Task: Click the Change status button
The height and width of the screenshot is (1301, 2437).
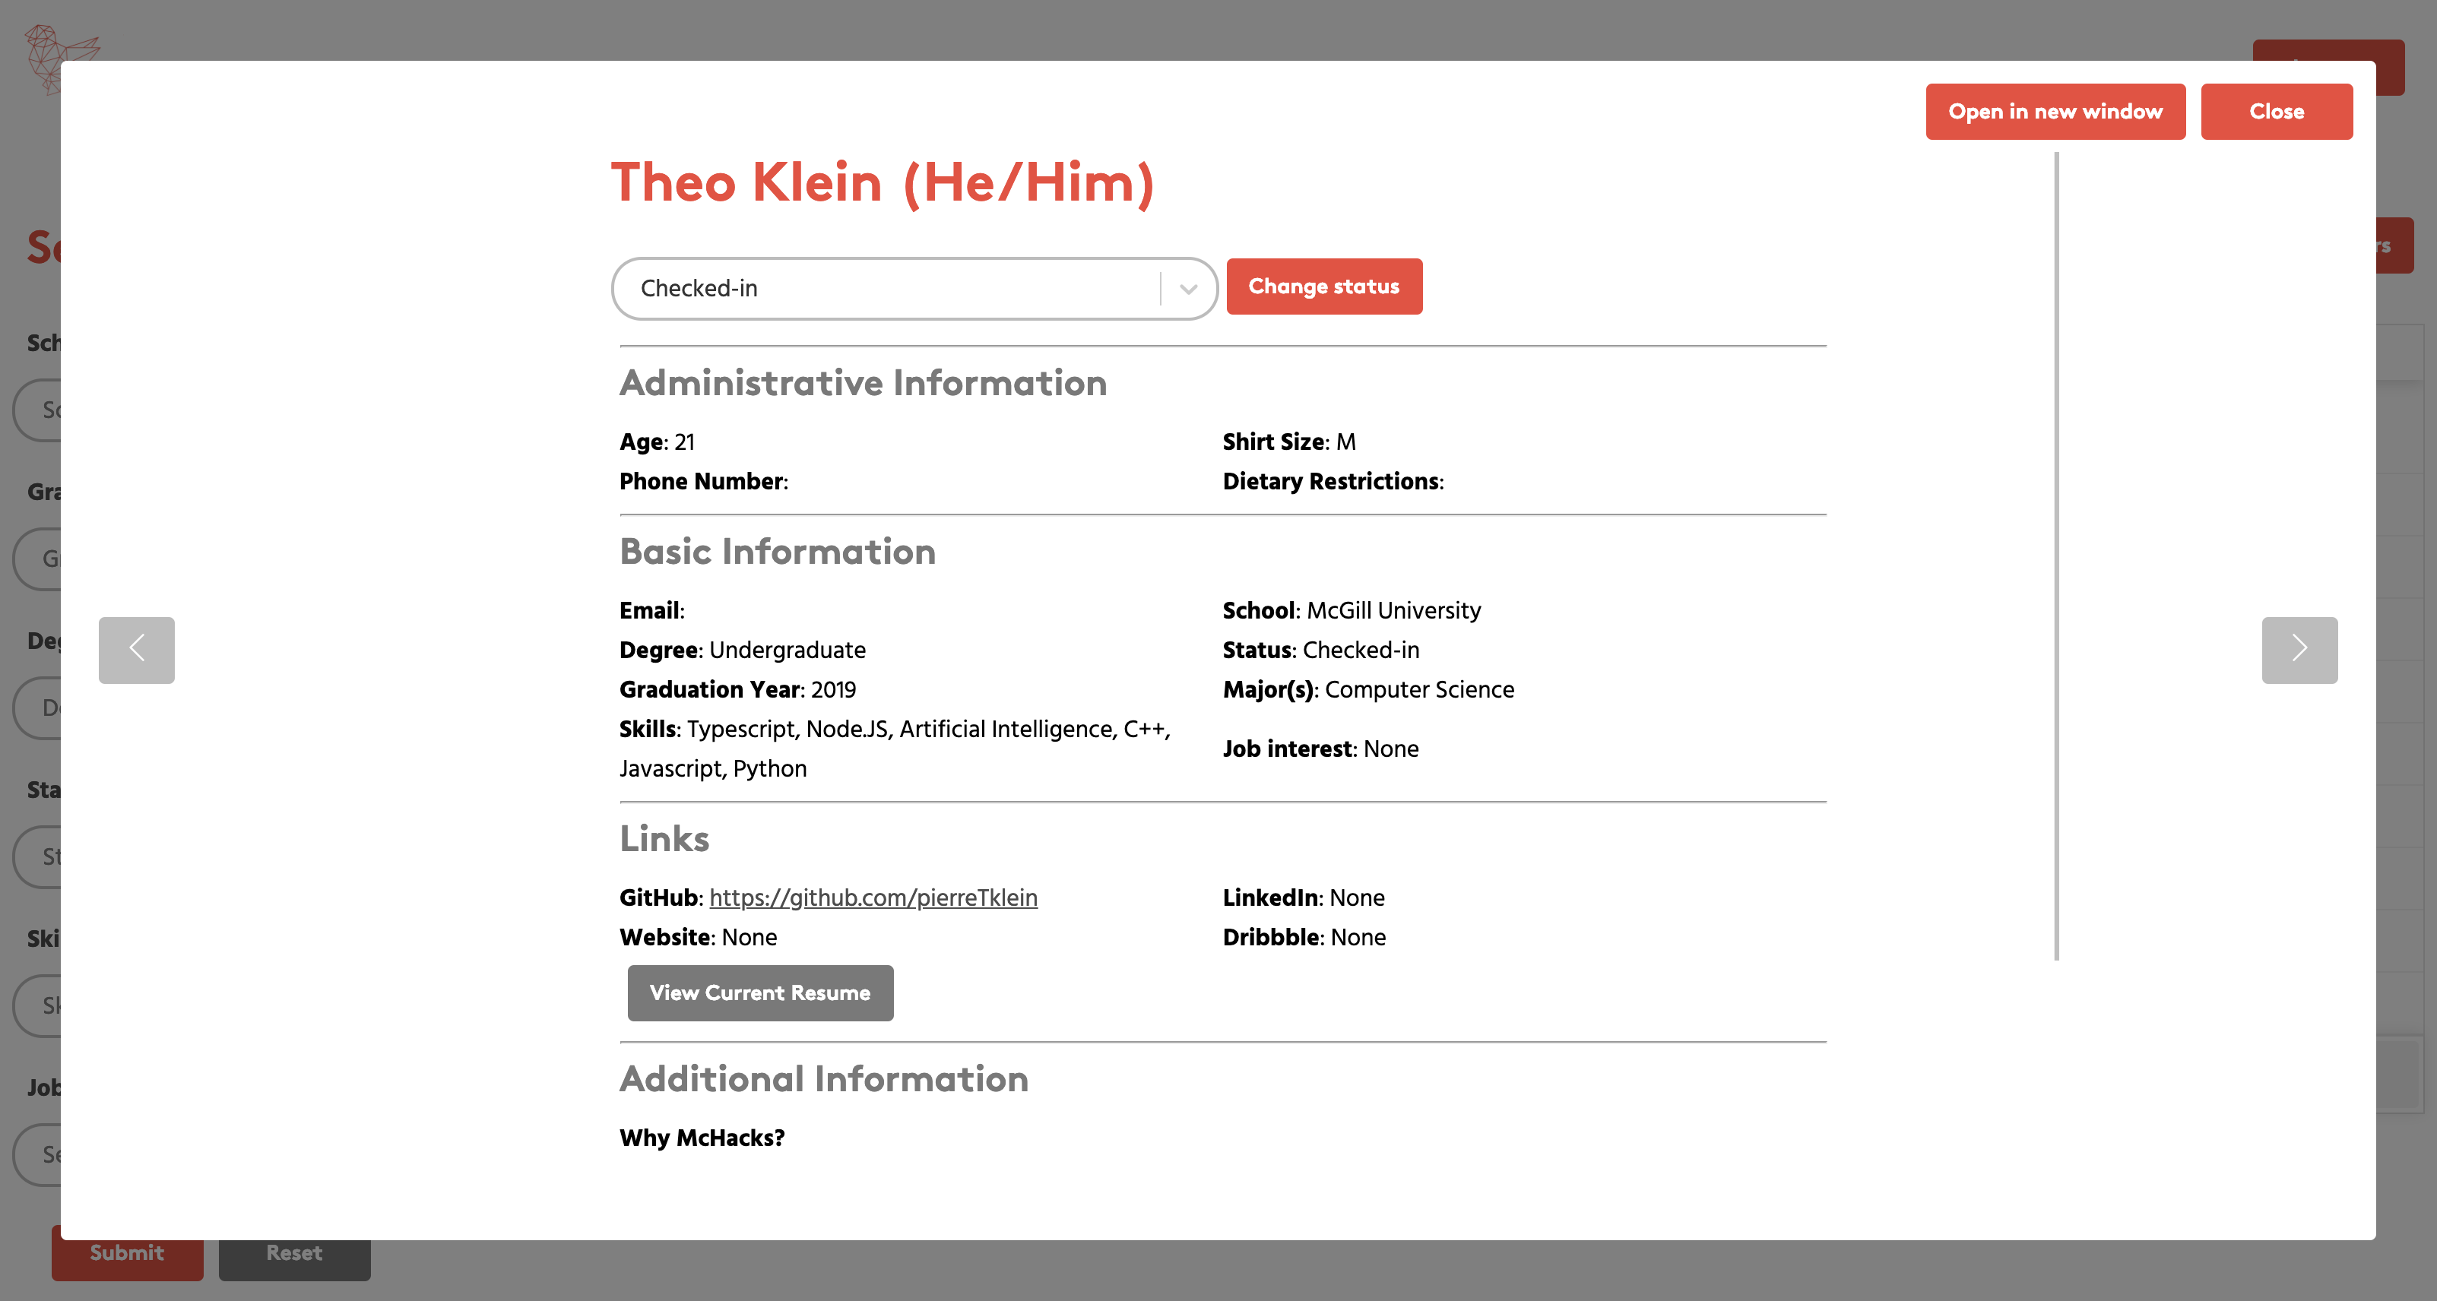Action: [1323, 286]
